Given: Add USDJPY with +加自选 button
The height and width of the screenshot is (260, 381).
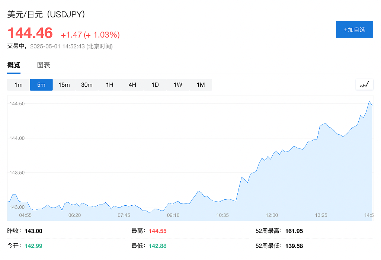Looking at the screenshot, I should coord(354,30).
